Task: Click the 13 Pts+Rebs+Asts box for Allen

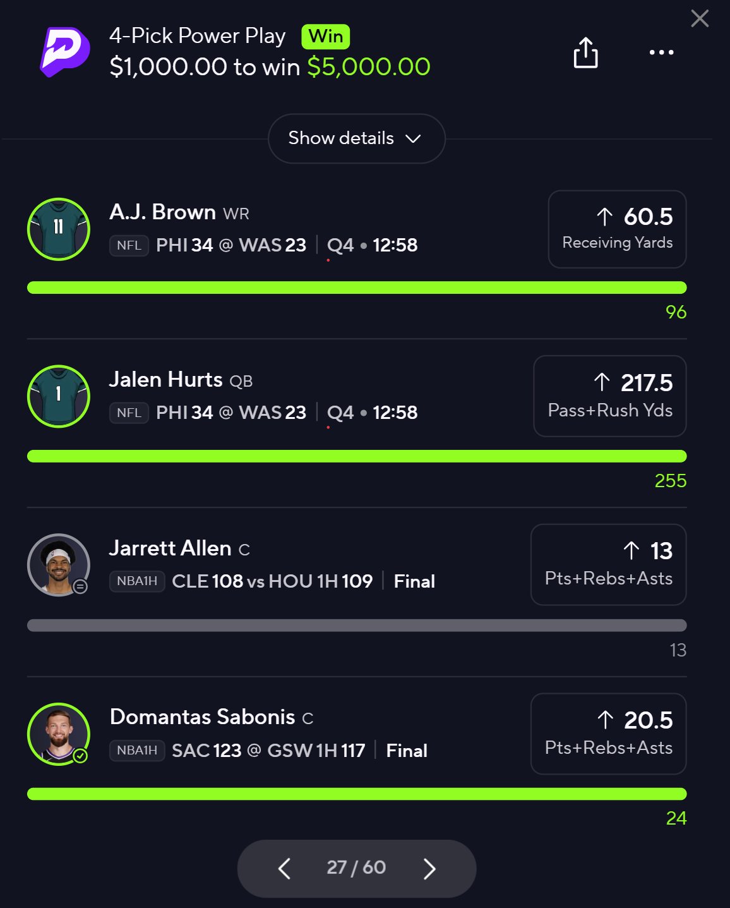Action: [x=609, y=564]
